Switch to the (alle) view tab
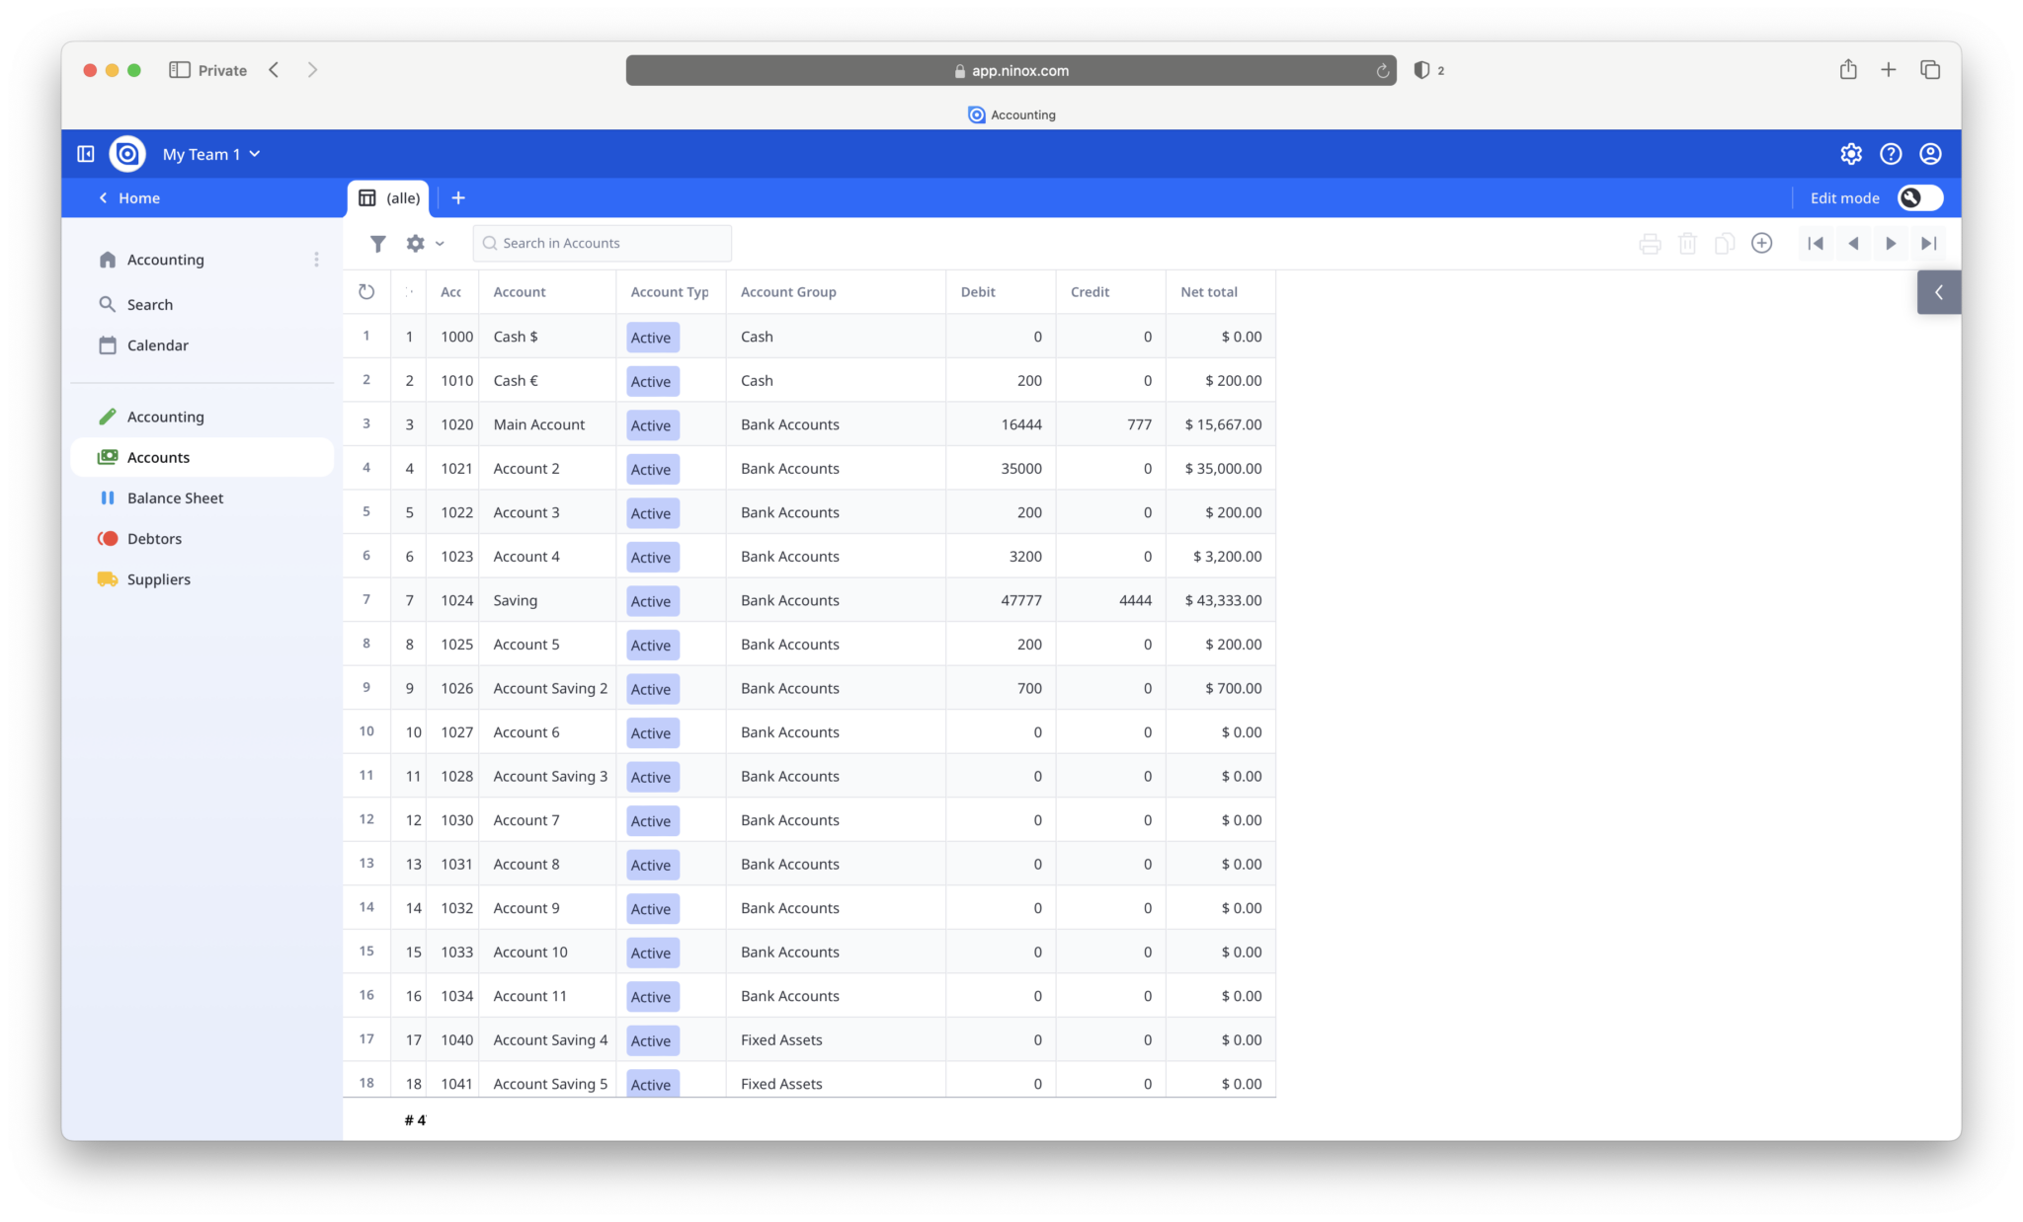Image resolution: width=2023 pixels, height=1222 pixels. (388, 197)
